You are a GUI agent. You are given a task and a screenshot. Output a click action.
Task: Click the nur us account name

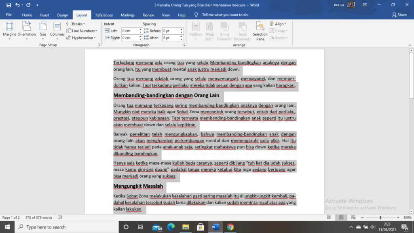339,5
